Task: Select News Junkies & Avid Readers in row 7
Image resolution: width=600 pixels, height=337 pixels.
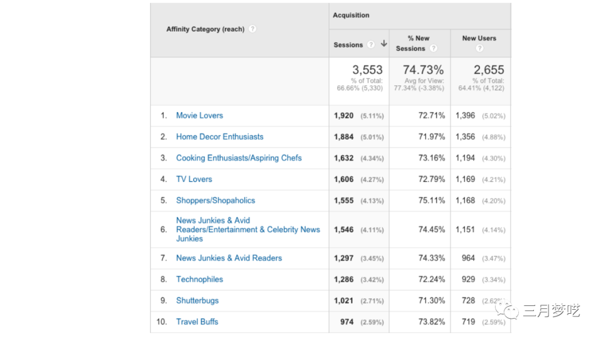Action: (229, 258)
